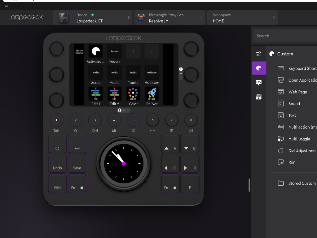317x238 pixels.
Task: Open the Stored Custom folder
Action: point(297,183)
